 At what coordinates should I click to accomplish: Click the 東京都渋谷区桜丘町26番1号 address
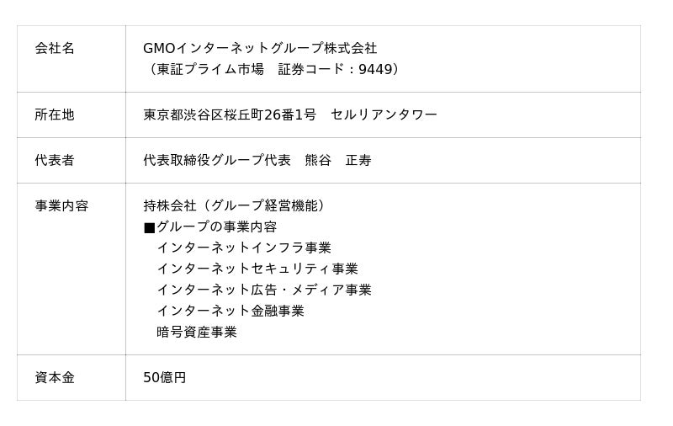coord(230,114)
